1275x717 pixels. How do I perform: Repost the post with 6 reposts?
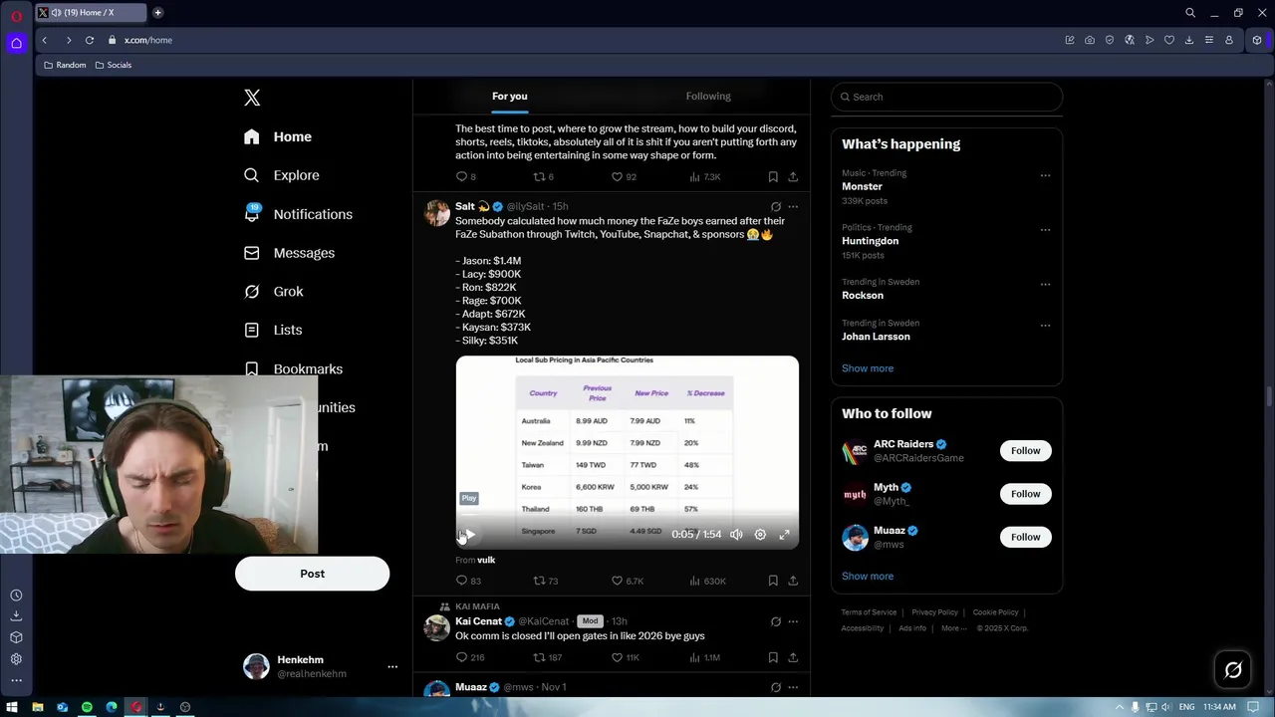[544, 177]
